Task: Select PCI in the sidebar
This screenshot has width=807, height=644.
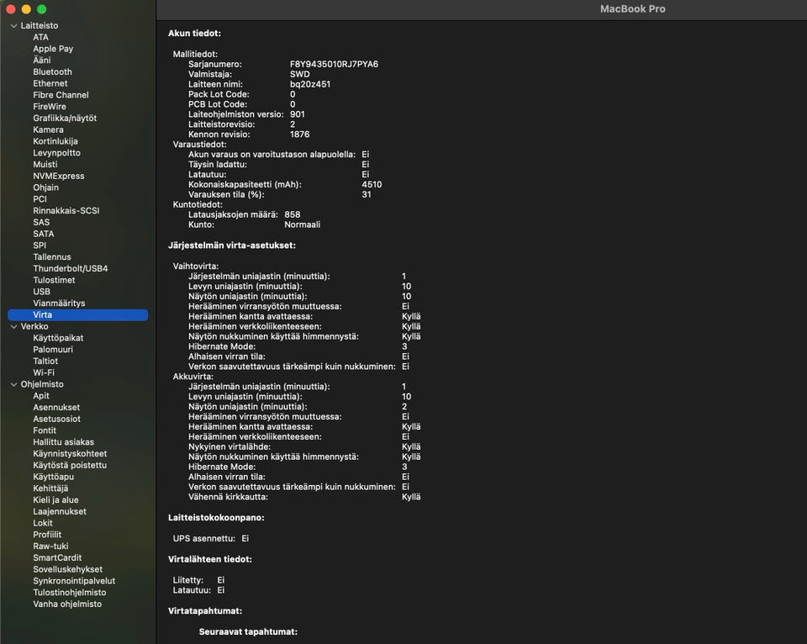Action: (40, 199)
